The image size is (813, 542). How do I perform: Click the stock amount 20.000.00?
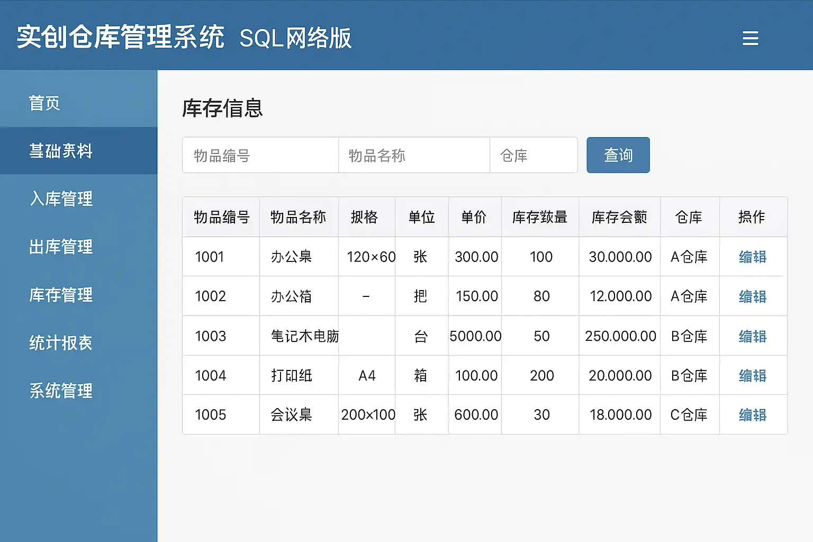tap(620, 375)
